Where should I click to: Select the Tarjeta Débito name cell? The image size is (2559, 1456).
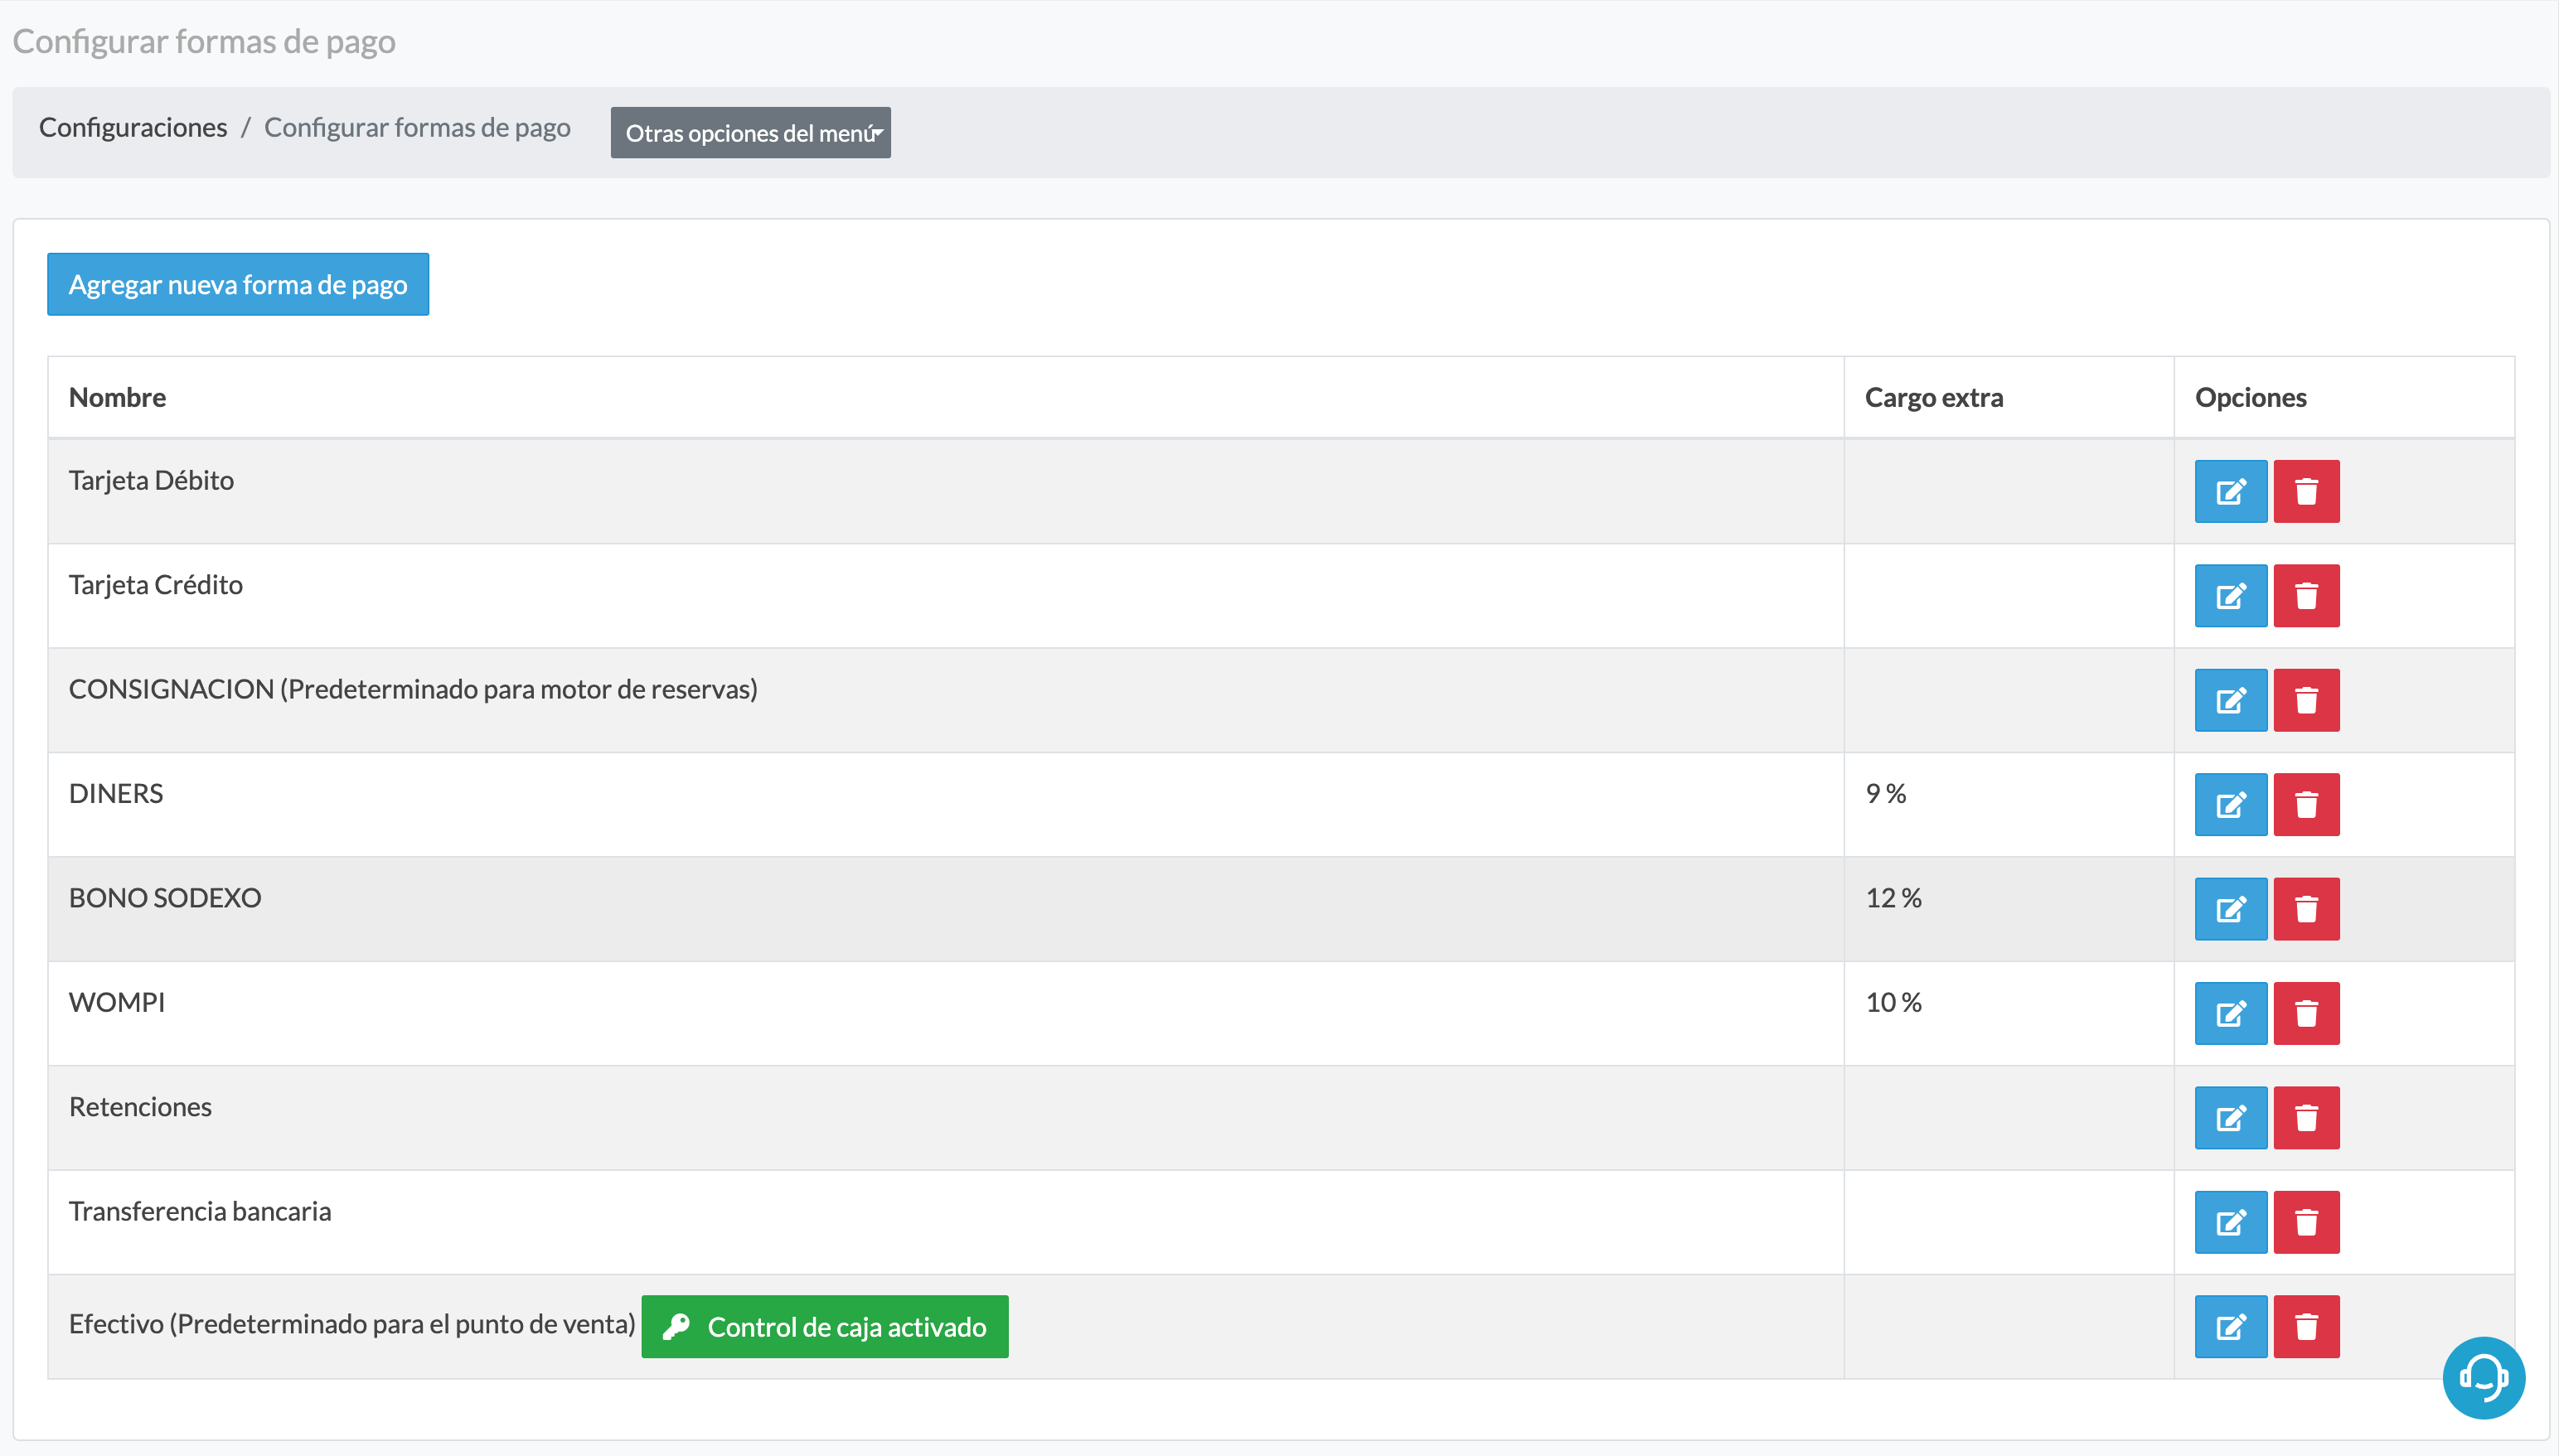946,491
